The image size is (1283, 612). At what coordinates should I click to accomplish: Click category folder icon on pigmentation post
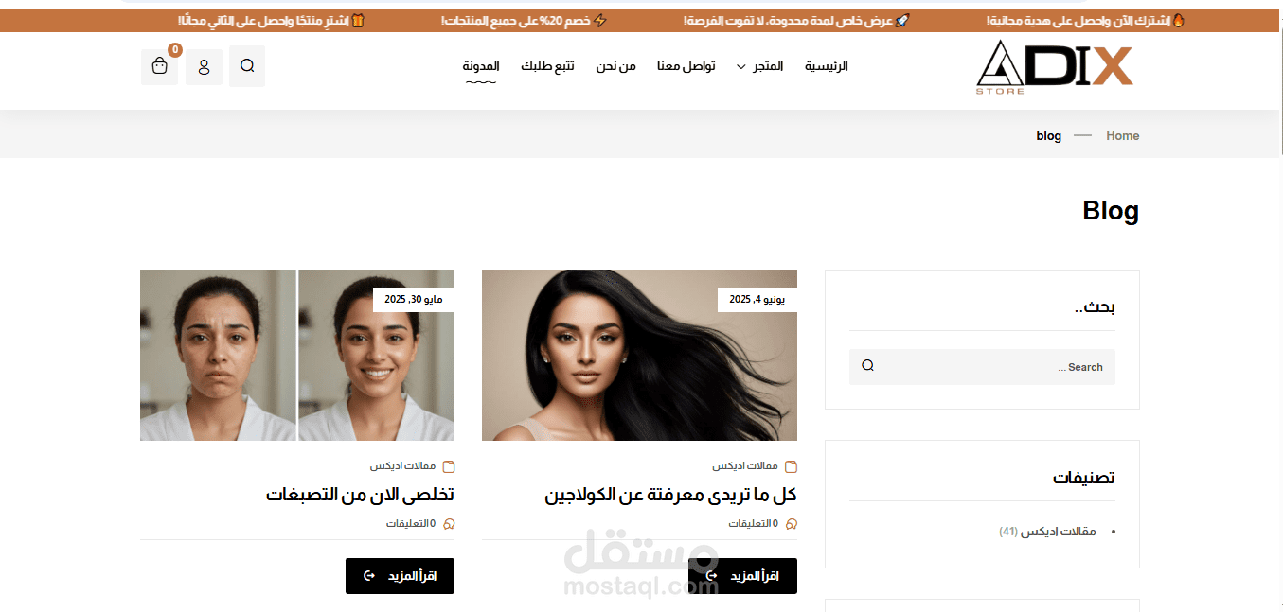[449, 466]
